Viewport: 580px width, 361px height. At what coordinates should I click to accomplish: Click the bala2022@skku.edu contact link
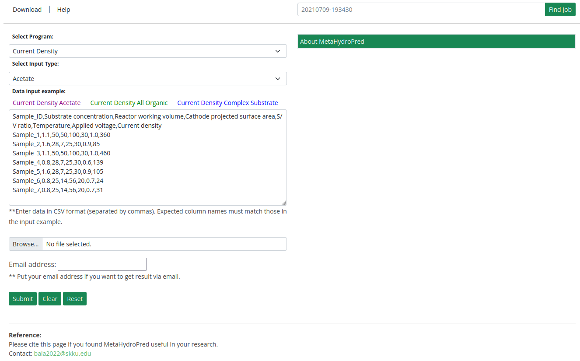point(63,354)
